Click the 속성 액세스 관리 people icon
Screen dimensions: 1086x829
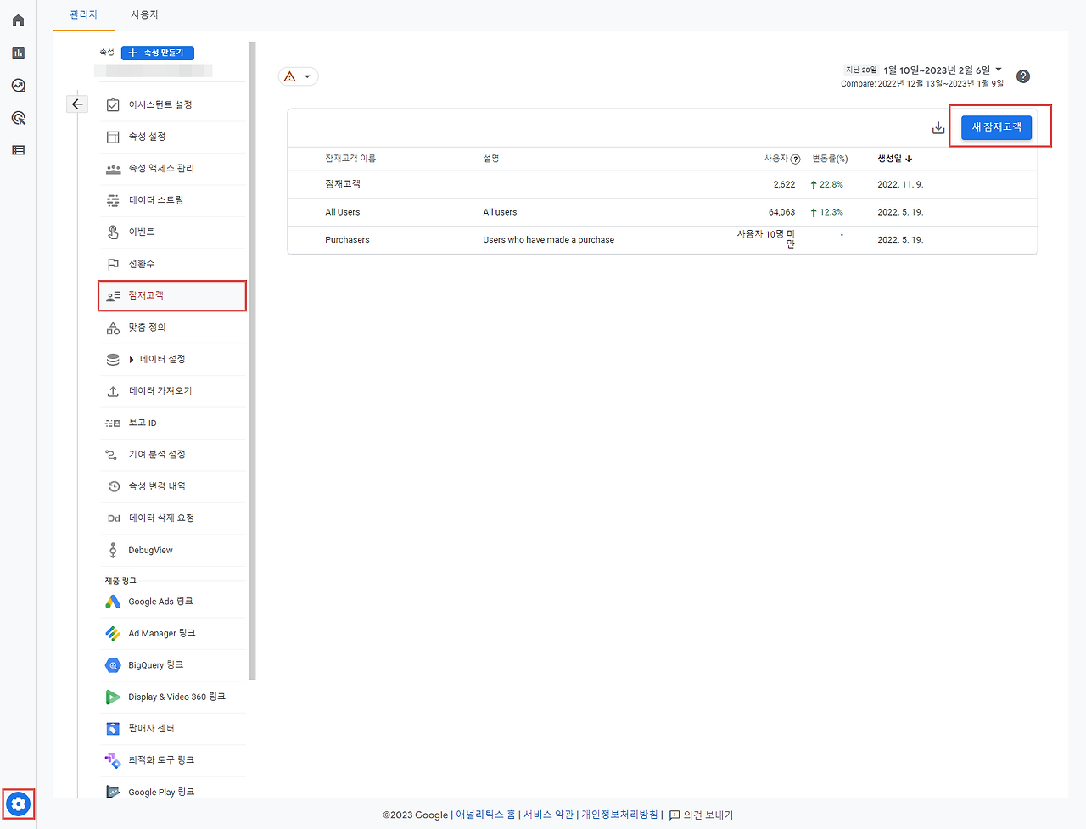pyautogui.click(x=113, y=169)
